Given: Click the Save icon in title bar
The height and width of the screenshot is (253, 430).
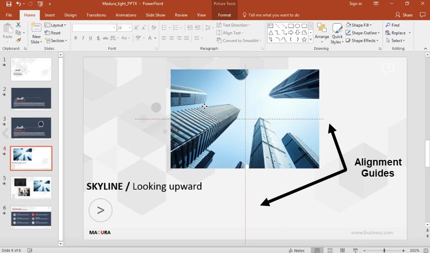Looking at the screenshot, I should click(x=9, y=4).
